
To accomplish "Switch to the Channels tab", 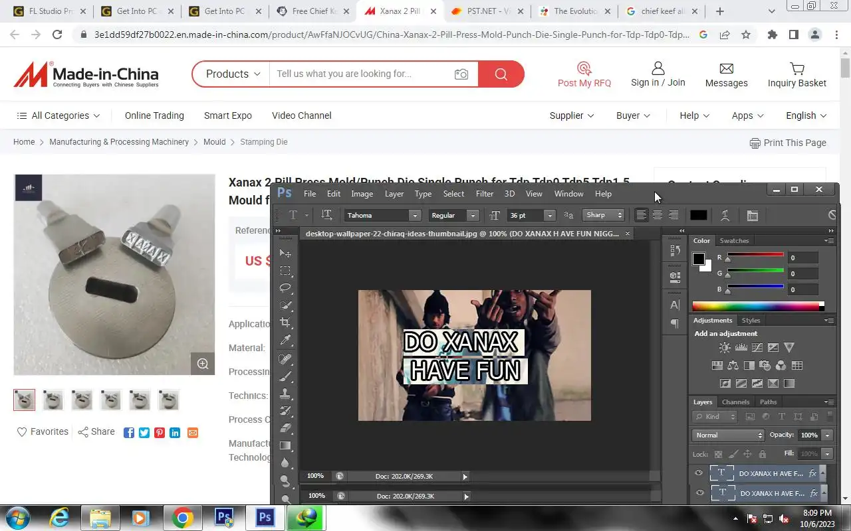I will 735,402.
